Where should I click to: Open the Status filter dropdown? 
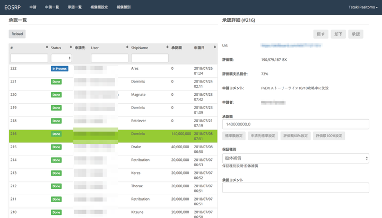pyautogui.click(x=61, y=58)
